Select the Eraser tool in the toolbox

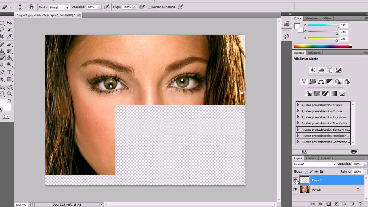tap(2, 58)
